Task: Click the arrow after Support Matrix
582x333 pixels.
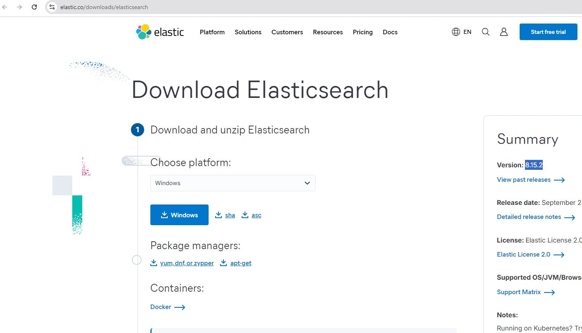Action: tap(549, 293)
